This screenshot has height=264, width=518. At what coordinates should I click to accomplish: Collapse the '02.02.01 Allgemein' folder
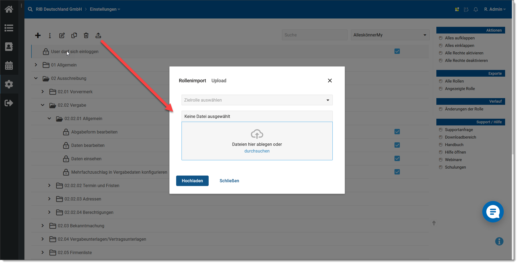(49, 118)
